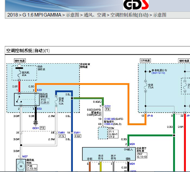Click the P.69 C.10-14 blower motor reference box
This screenshot has width=190, height=172.
(32, 167)
